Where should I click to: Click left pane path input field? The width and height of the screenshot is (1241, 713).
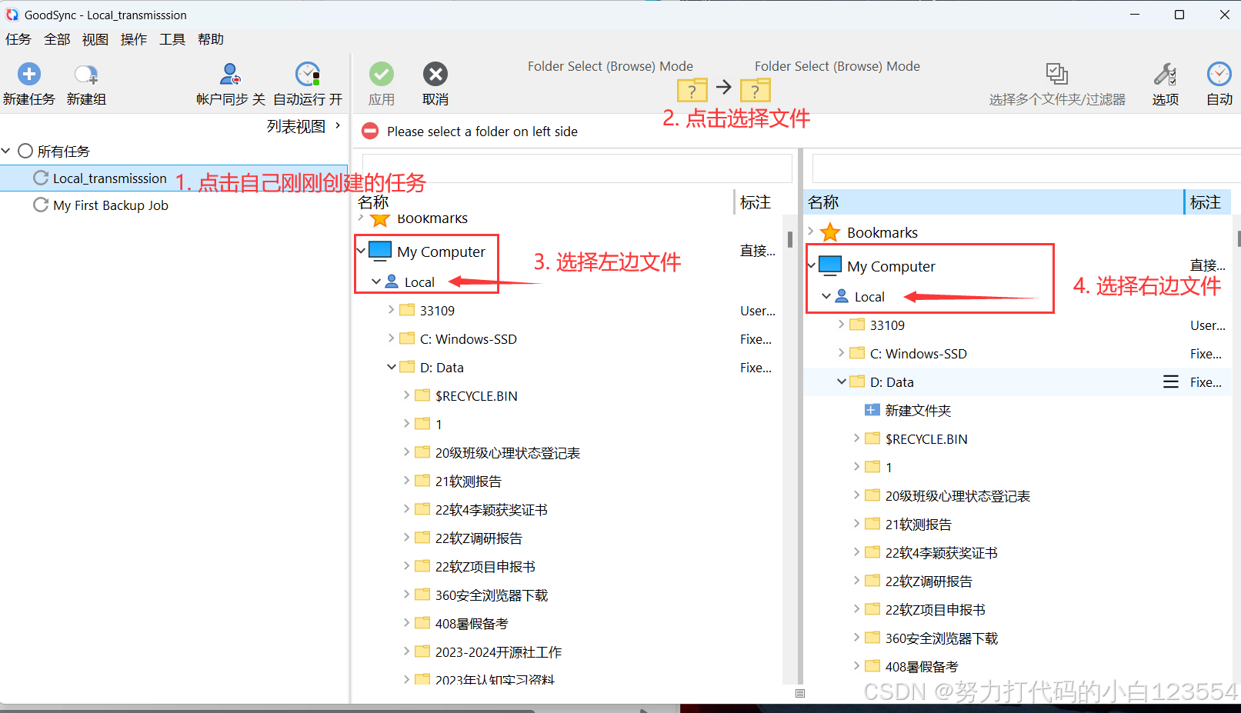point(577,168)
